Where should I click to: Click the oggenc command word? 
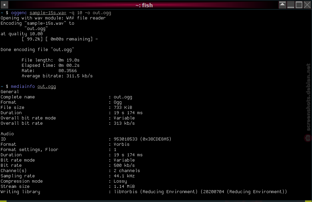click(x=19, y=13)
